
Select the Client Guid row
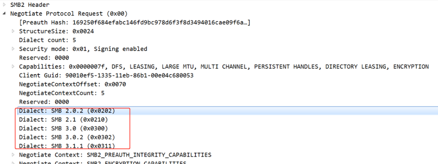(x=106, y=75)
